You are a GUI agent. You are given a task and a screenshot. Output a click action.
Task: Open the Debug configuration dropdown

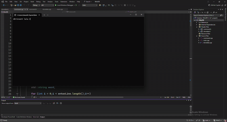pyautogui.click(x=36, y=5)
